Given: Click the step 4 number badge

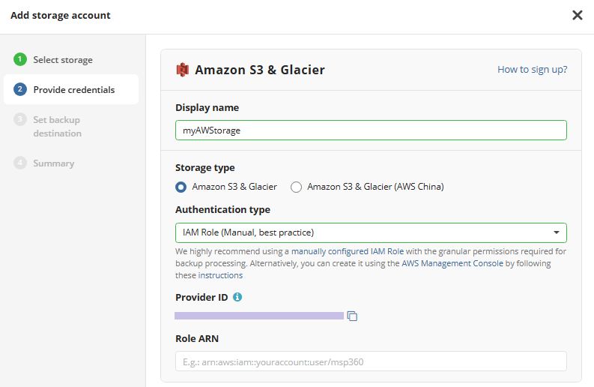Looking at the screenshot, I should point(20,163).
